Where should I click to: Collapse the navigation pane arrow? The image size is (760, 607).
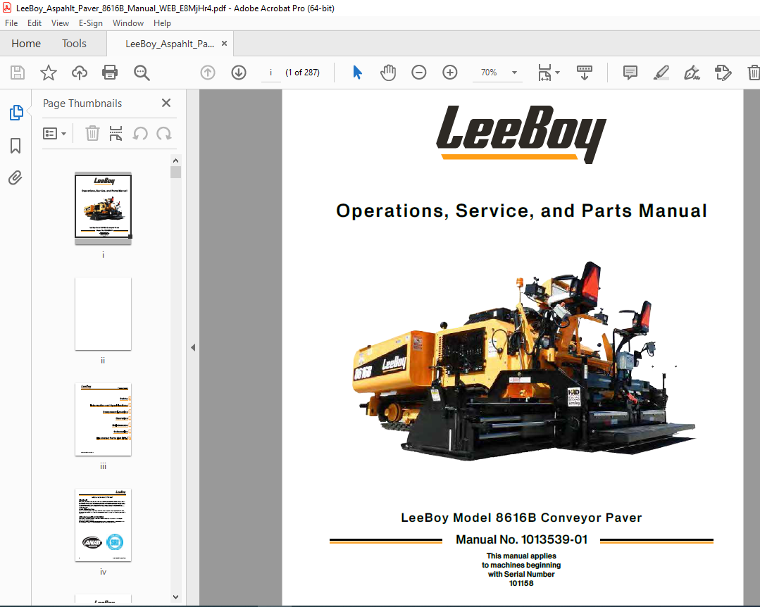tap(193, 347)
